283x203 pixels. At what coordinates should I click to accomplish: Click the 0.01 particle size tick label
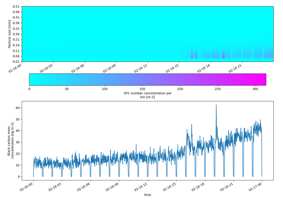coord(16,62)
